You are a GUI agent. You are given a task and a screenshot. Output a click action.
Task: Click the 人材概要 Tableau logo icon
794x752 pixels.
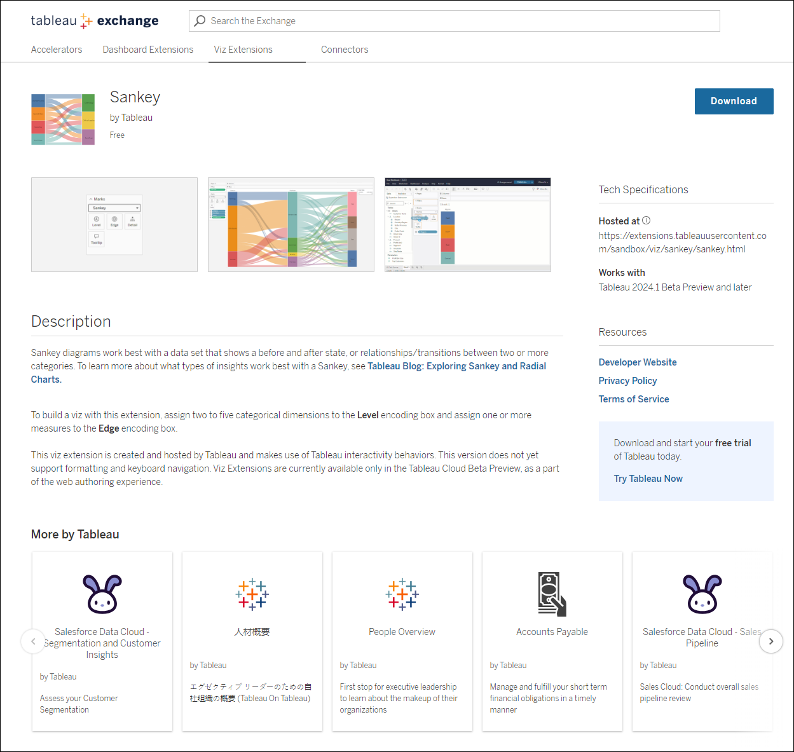[x=252, y=594]
